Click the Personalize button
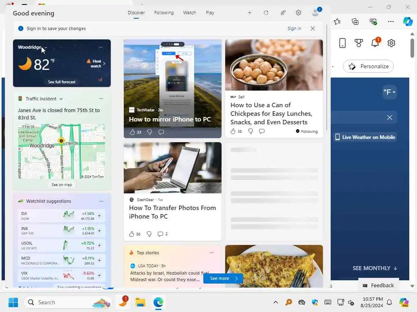 (x=368, y=66)
